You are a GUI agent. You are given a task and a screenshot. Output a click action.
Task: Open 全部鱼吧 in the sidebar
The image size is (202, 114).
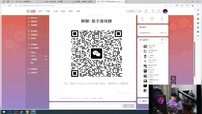33,44
